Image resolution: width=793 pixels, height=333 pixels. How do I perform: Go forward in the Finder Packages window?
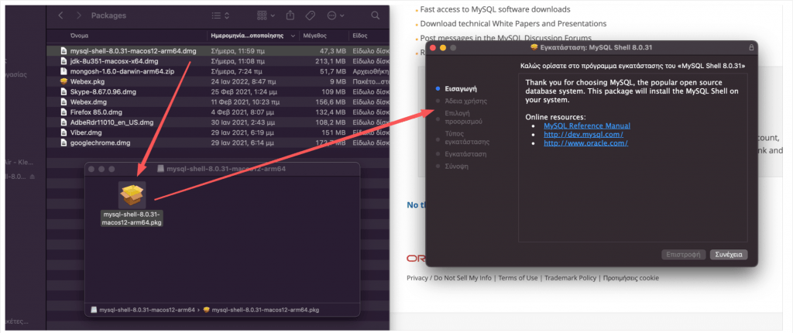[78, 15]
